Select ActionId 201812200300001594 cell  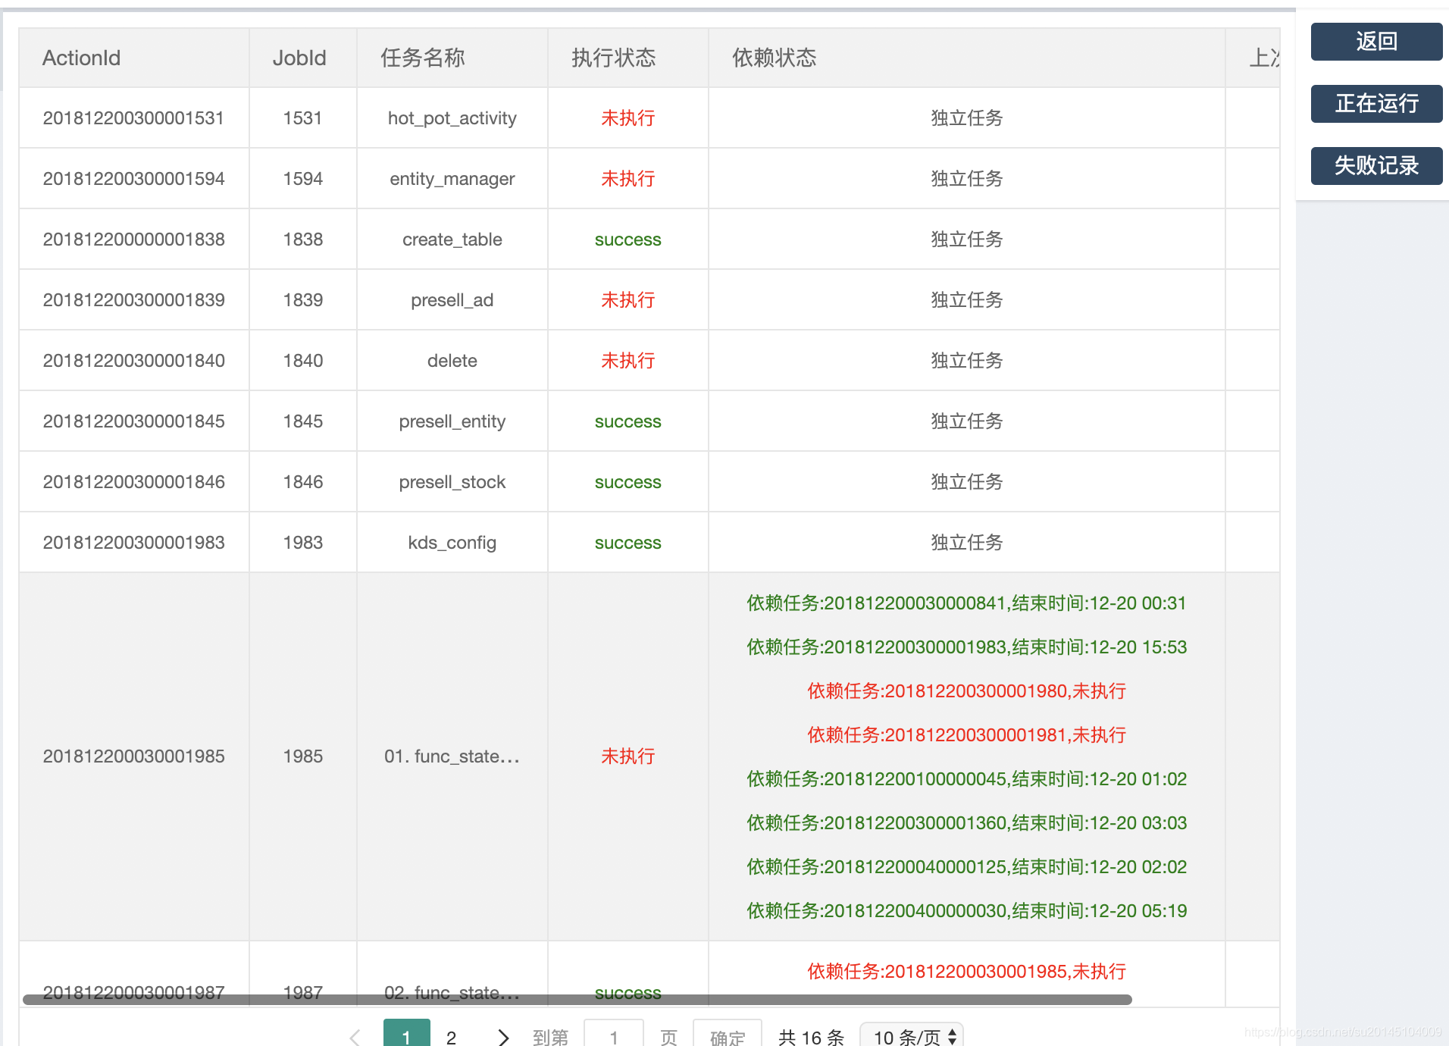point(133,179)
